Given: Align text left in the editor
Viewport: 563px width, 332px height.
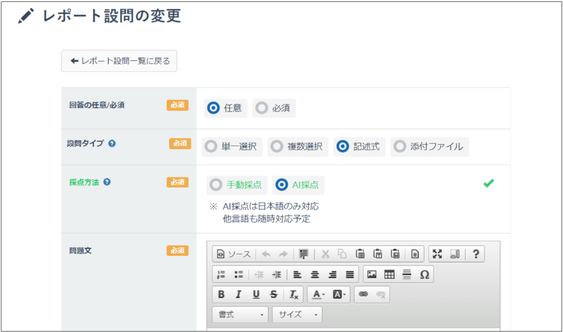Looking at the screenshot, I should [297, 275].
